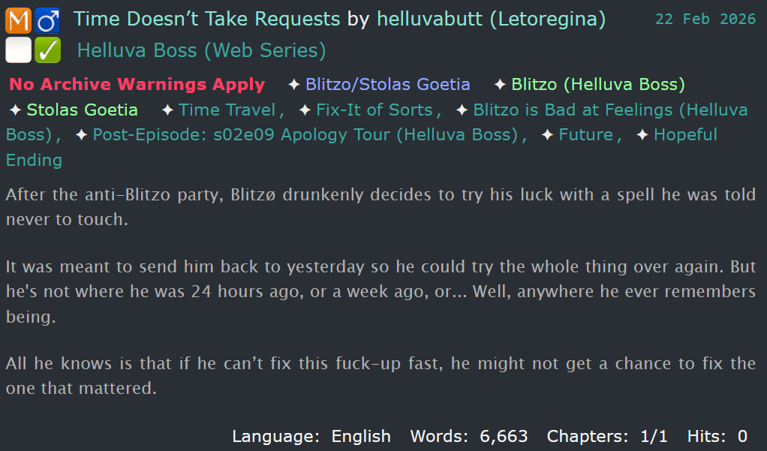This screenshot has height=451, width=767.
Task: Select the Blitzo/Stolas Goetia relationship tag
Action: click(x=387, y=85)
